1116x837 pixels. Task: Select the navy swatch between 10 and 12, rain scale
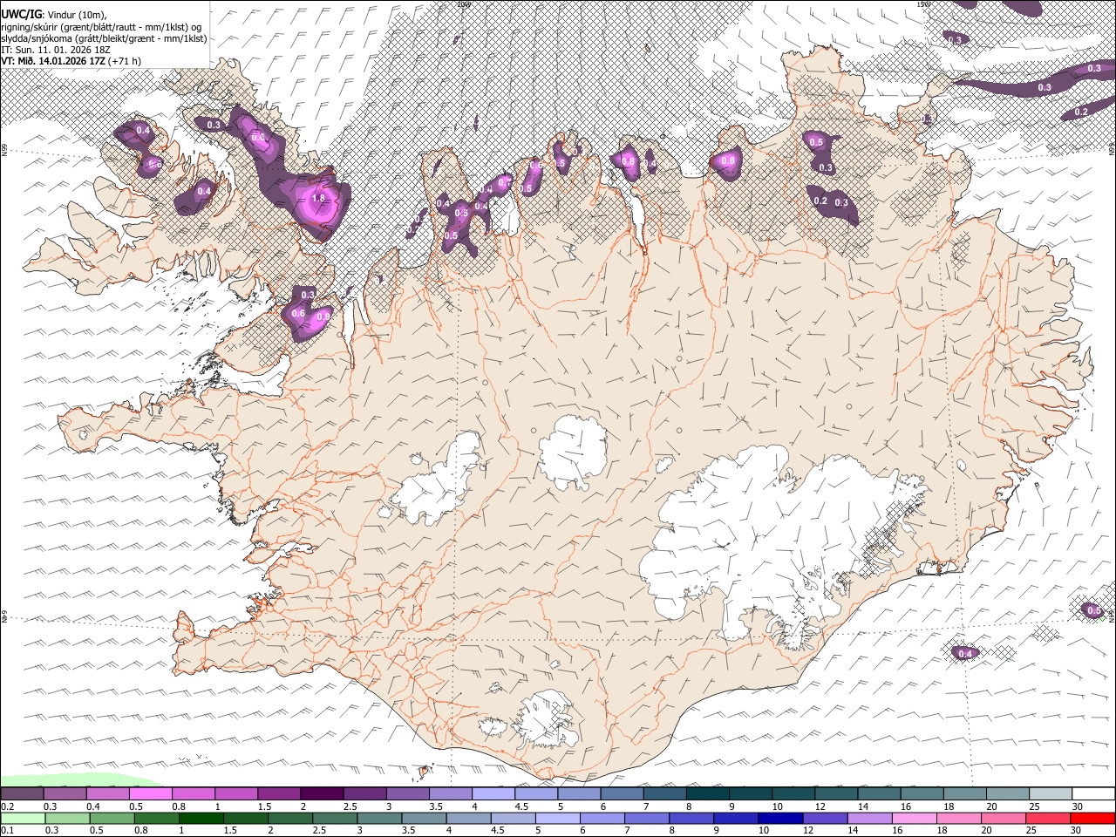pos(780,818)
